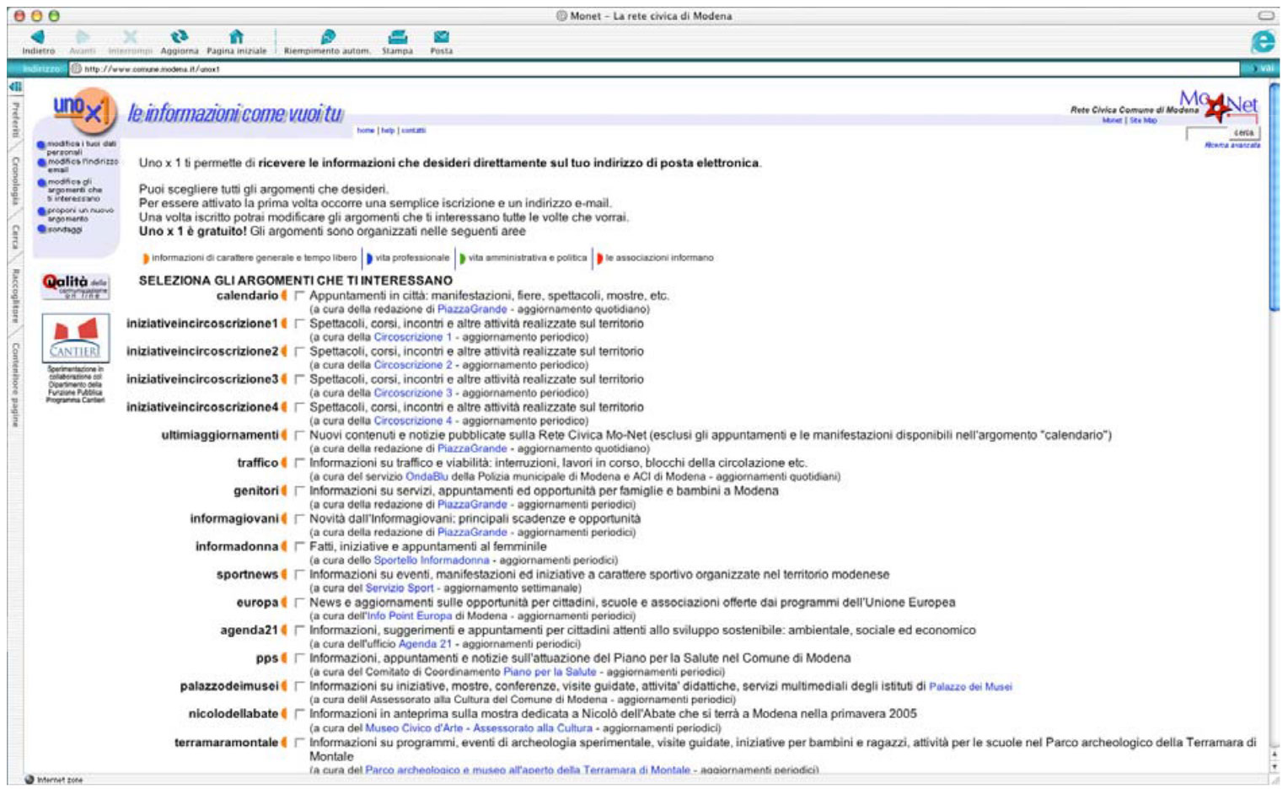Screen dimensions: 1288x794
Task: Open the Posta mail icon
Action: tap(441, 37)
